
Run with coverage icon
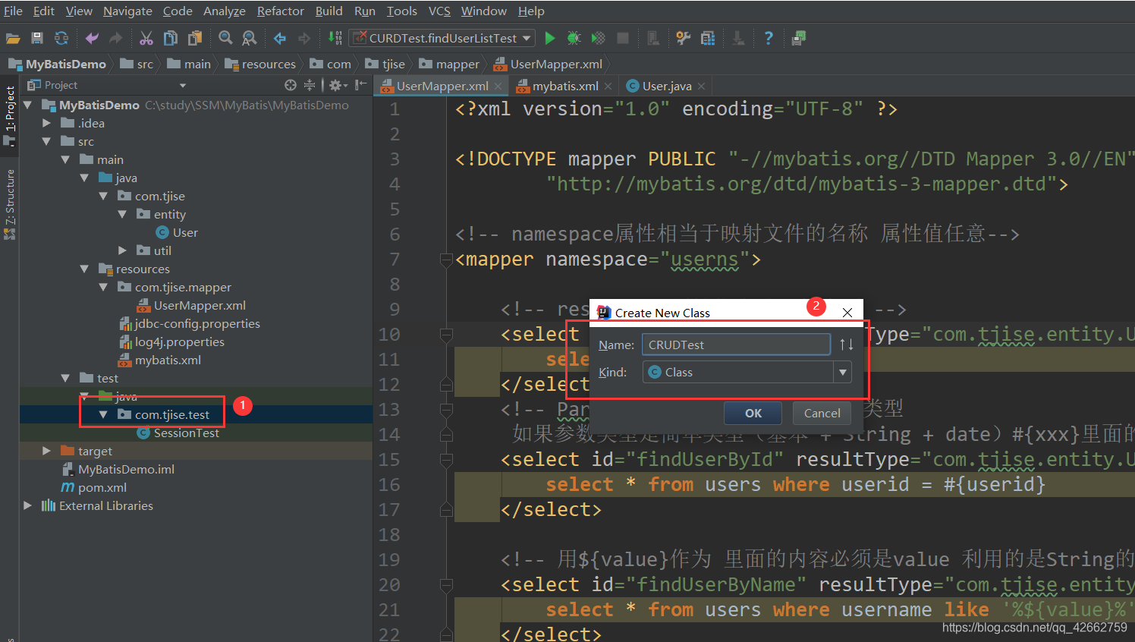point(599,38)
